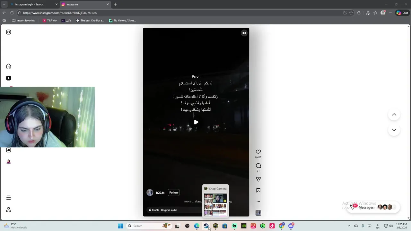
Task: Add page to favorites star icon
Action: click(351, 13)
